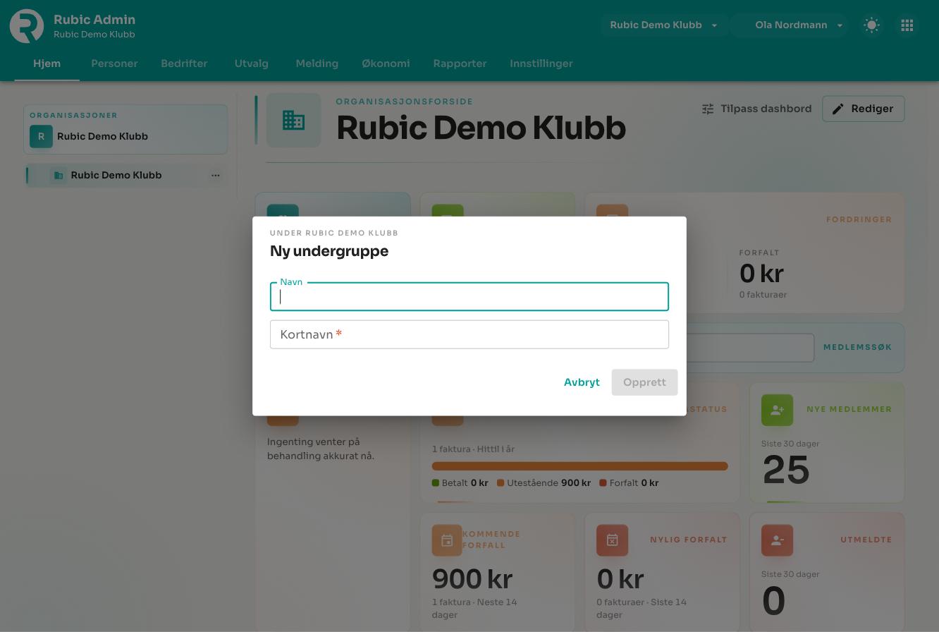This screenshot has height=632, width=939.
Task: Click the Utmeldte person-remove icon
Action: [x=777, y=540]
